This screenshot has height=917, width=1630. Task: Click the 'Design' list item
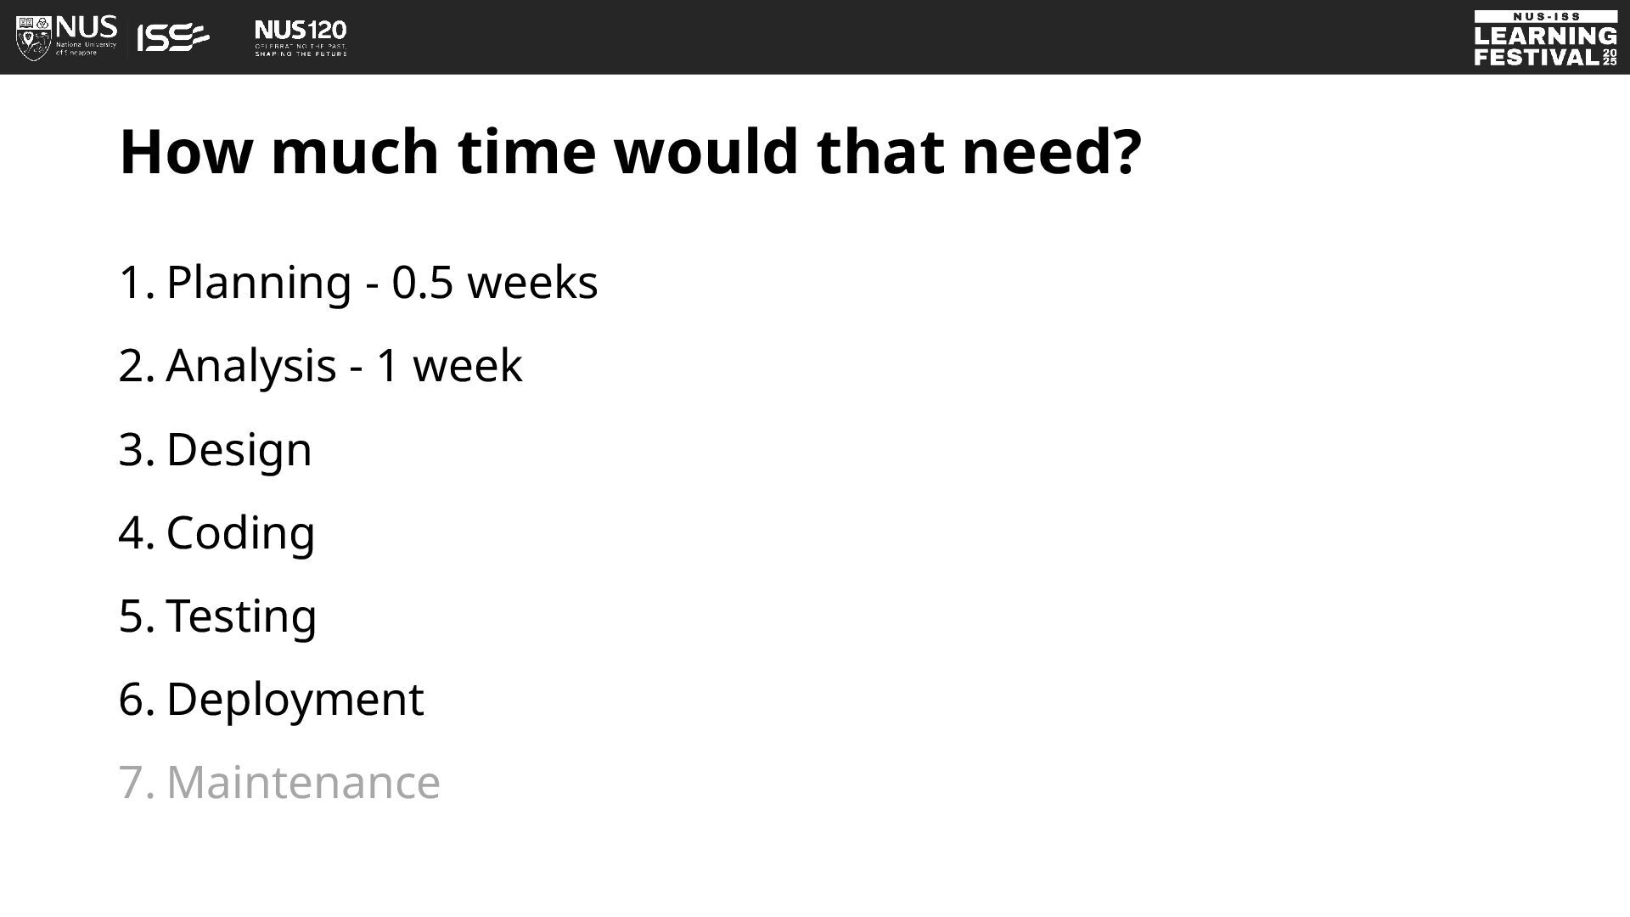(216, 449)
